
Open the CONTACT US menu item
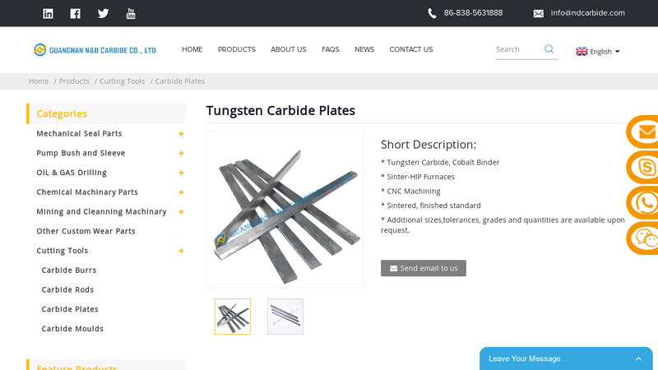click(410, 49)
